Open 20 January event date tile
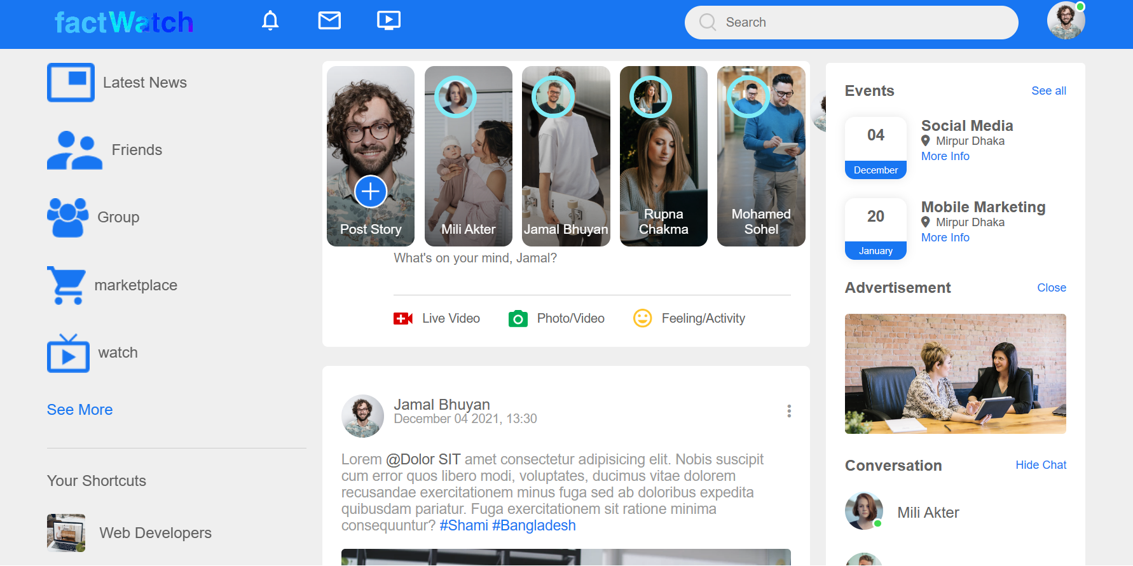The height and width of the screenshot is (566, 1133). tap(876, 229)
